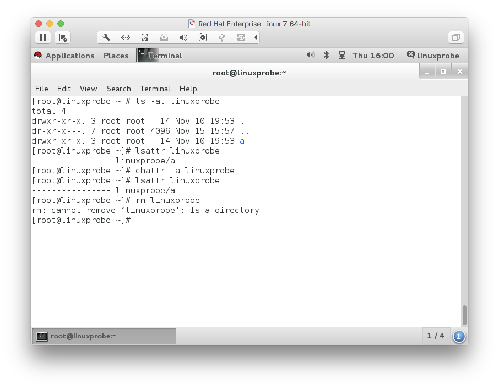Click the blue notification badge icon
Viewport: 499px width, 389px height.
[x=459, y=336]
